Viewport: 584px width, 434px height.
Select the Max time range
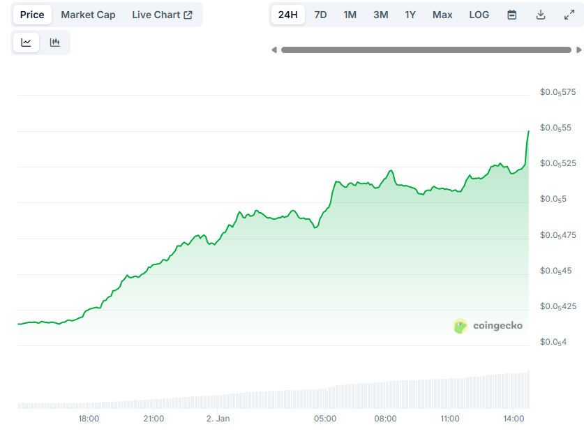click(x=442, y=14)
